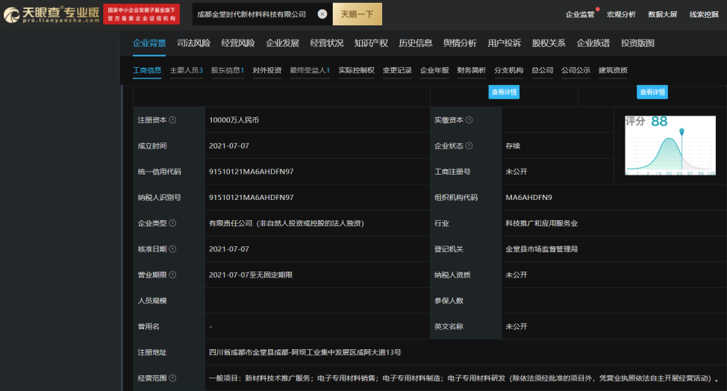Screen dimensions: 727x391
Task: Click the marker pin on the score curve
Action: point(681,132)
